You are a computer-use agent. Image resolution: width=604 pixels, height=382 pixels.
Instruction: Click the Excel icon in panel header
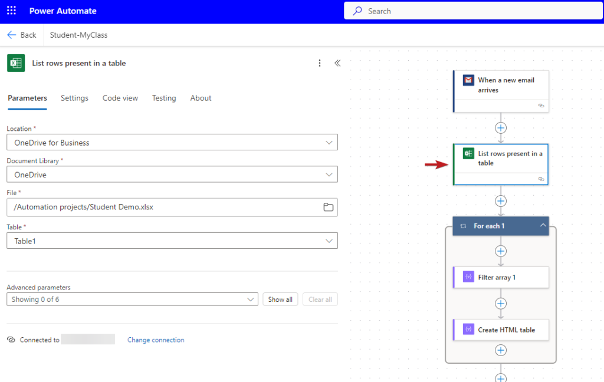click(x=16, y=63)
